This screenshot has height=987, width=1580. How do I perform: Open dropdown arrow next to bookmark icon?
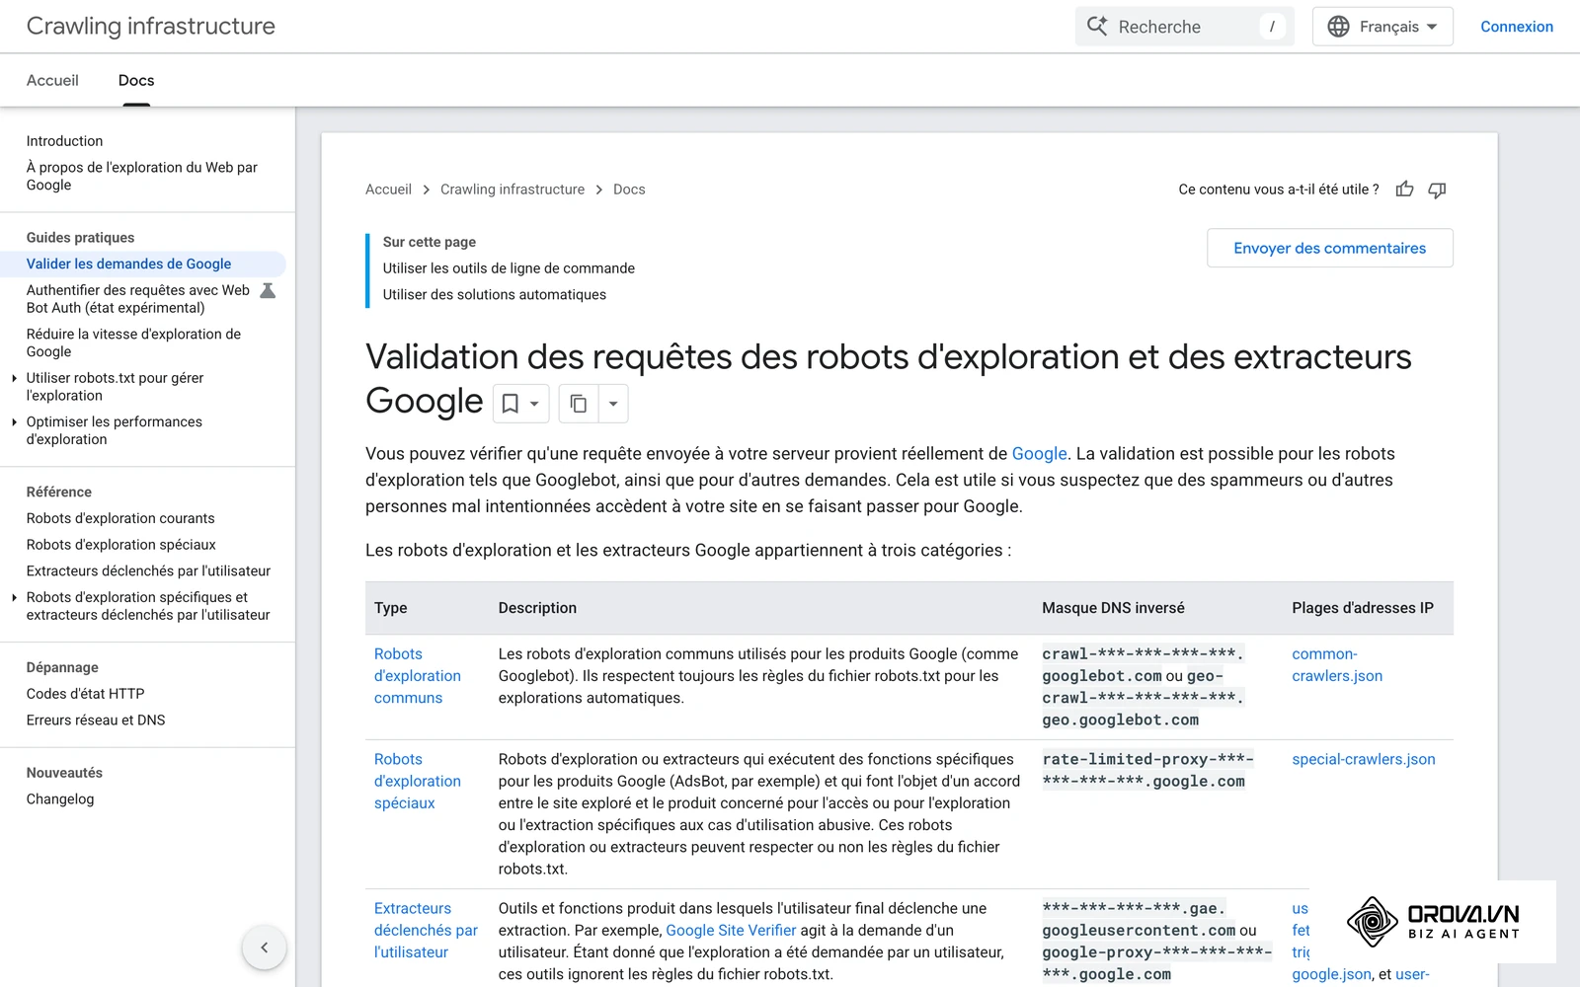[534, 404]
